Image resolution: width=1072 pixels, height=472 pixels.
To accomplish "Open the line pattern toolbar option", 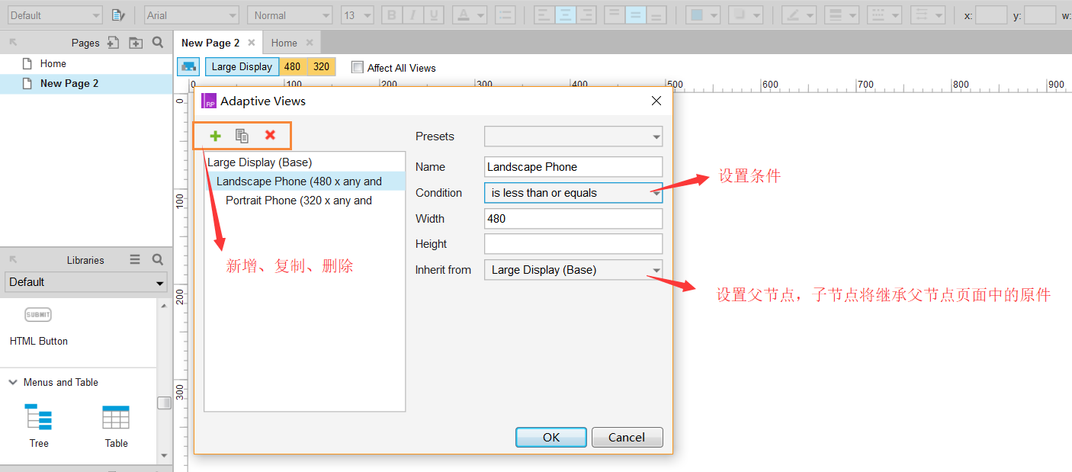I will coord(885,15).
